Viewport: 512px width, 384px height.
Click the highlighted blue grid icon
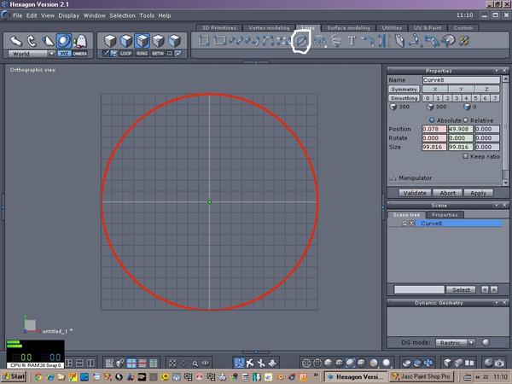coord(131,364)
